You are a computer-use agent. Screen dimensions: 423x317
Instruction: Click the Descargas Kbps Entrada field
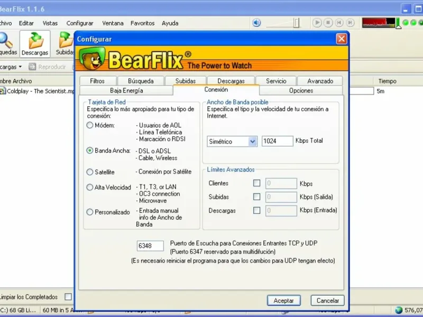pyautogui.click(x=281, y=210)
